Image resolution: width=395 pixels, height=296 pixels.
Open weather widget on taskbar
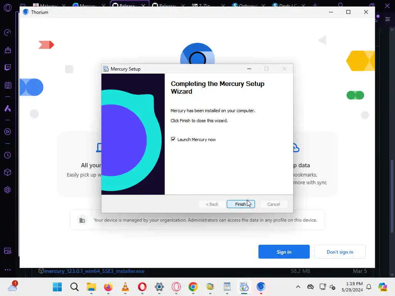13,286
